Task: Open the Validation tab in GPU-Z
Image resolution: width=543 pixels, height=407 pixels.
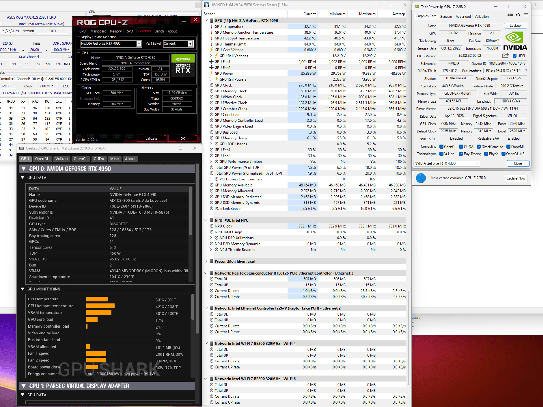Action: 481,16
